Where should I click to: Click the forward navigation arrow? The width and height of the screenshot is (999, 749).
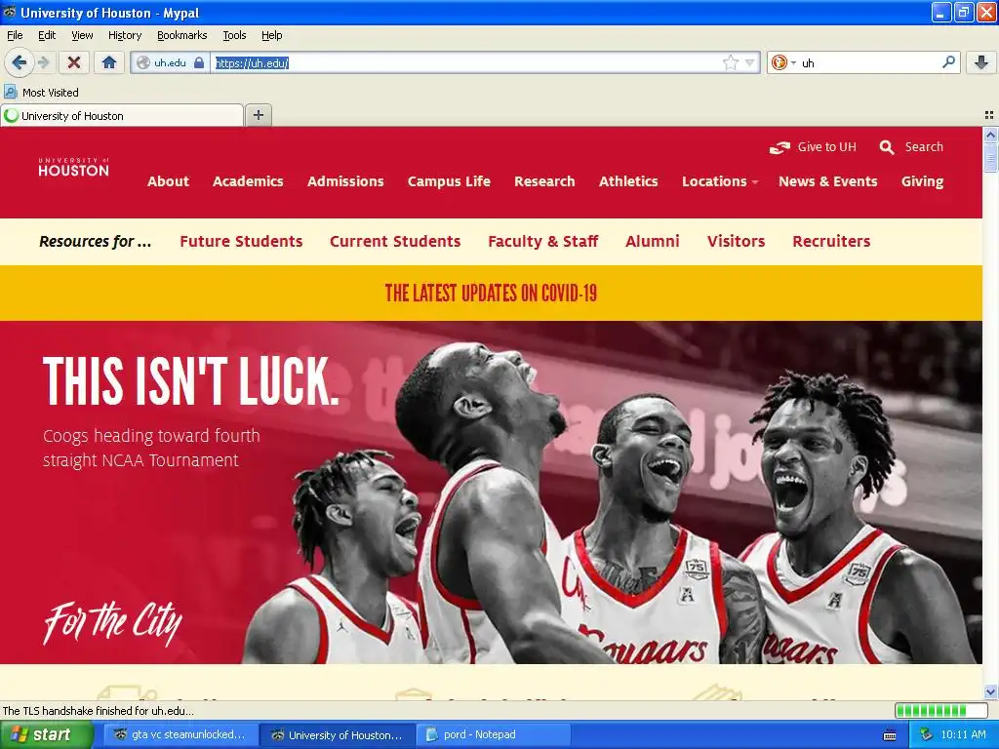[43, 62]
